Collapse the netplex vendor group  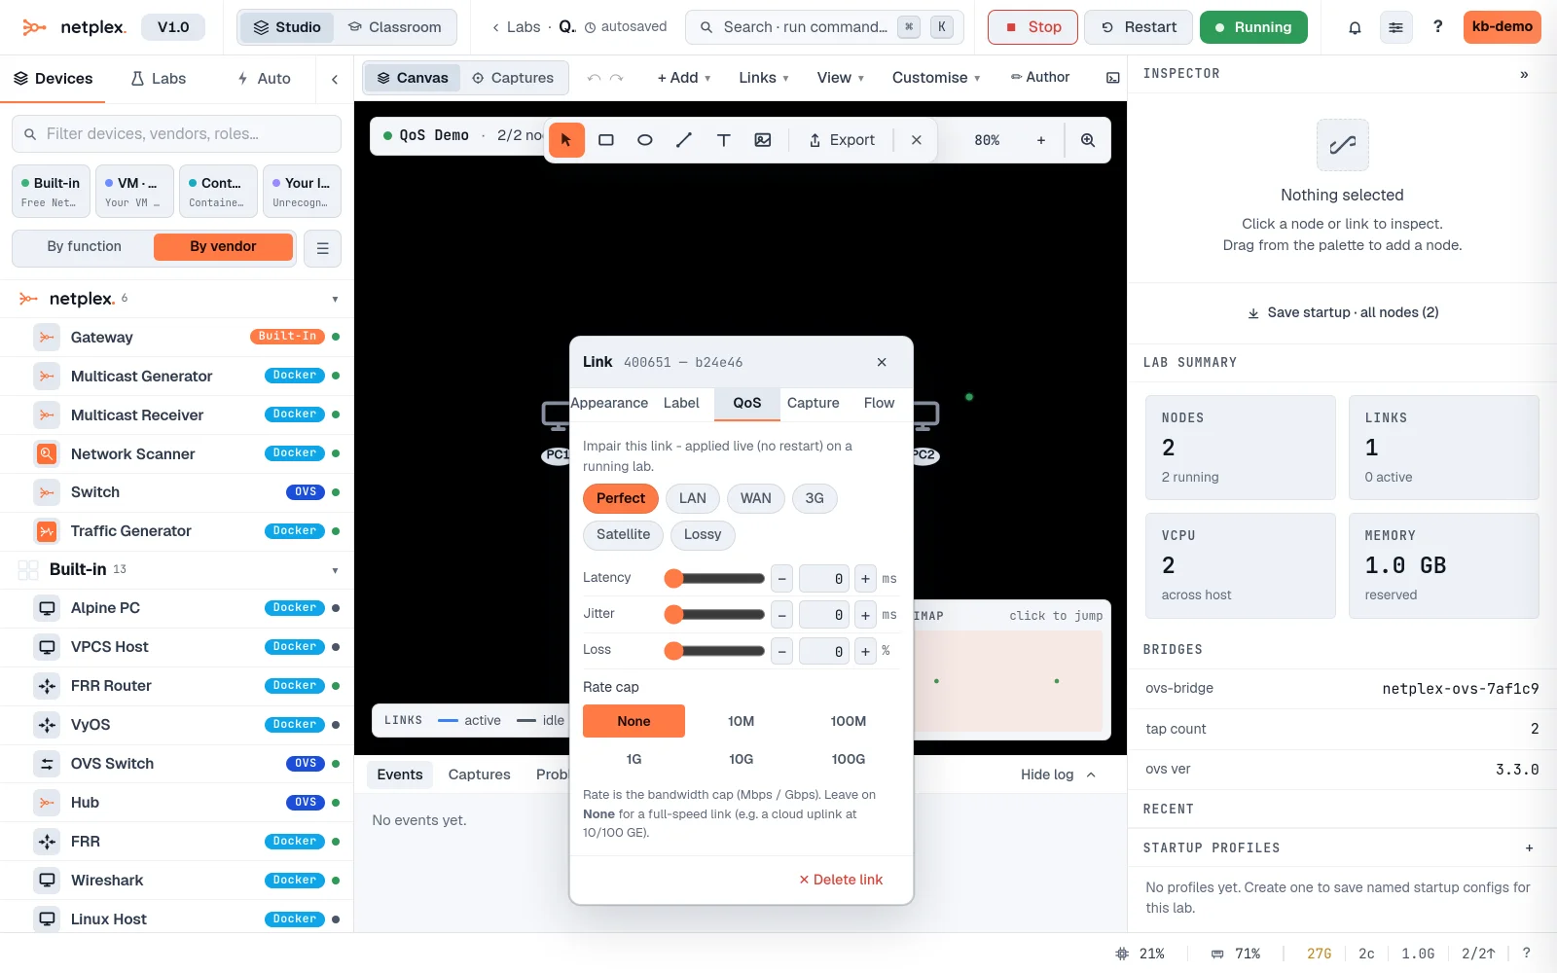click(x=335, y=300)
